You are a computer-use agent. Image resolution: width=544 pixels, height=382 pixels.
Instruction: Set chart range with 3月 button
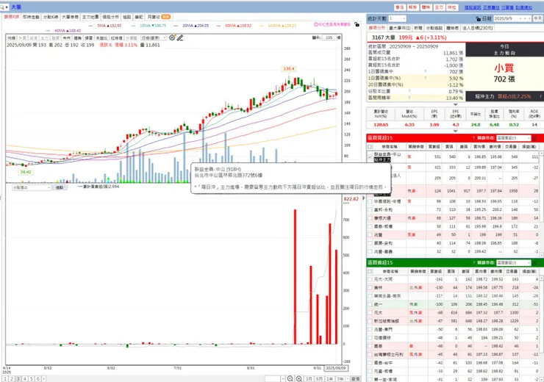pyautogui.click(x=309, y=379)
